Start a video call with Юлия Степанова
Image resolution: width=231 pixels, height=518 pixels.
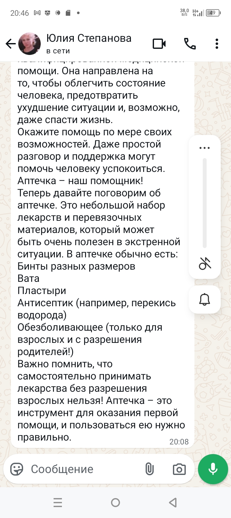click(159, 44)
